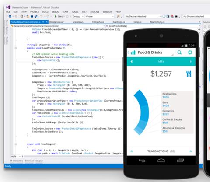
Task: Click the device info icon in toolbar
Action: coord(164,16)
